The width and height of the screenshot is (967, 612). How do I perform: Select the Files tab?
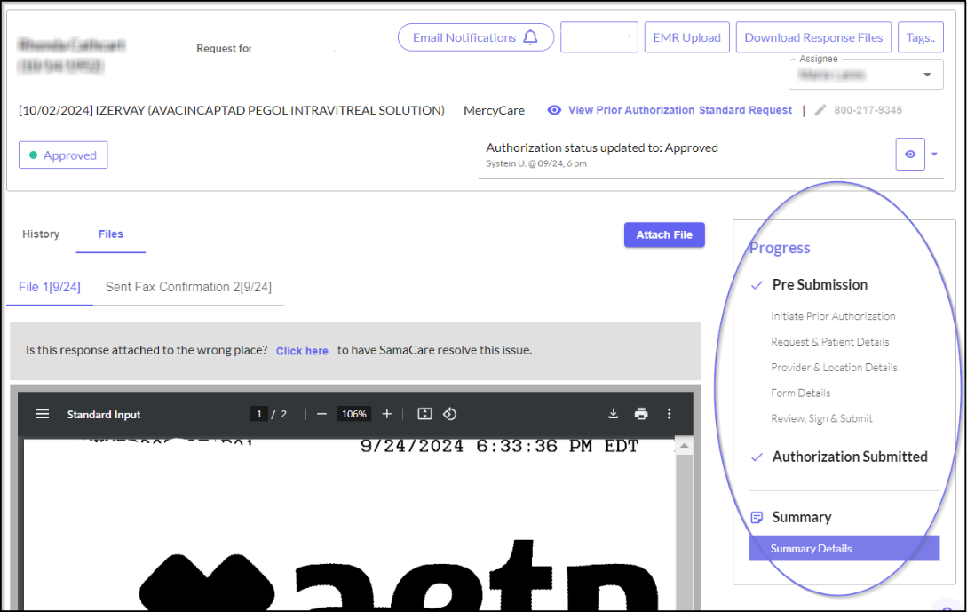[110, 234]
